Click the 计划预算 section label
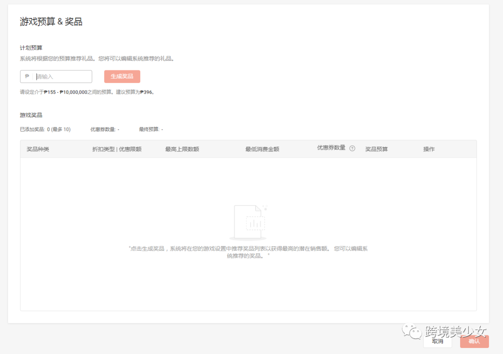The width and height of the screenshot is (503, 354). 30,47
